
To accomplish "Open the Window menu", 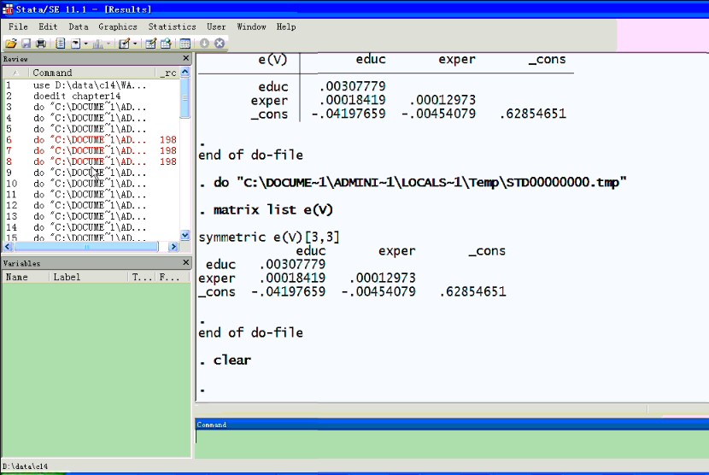I will 251,26.
